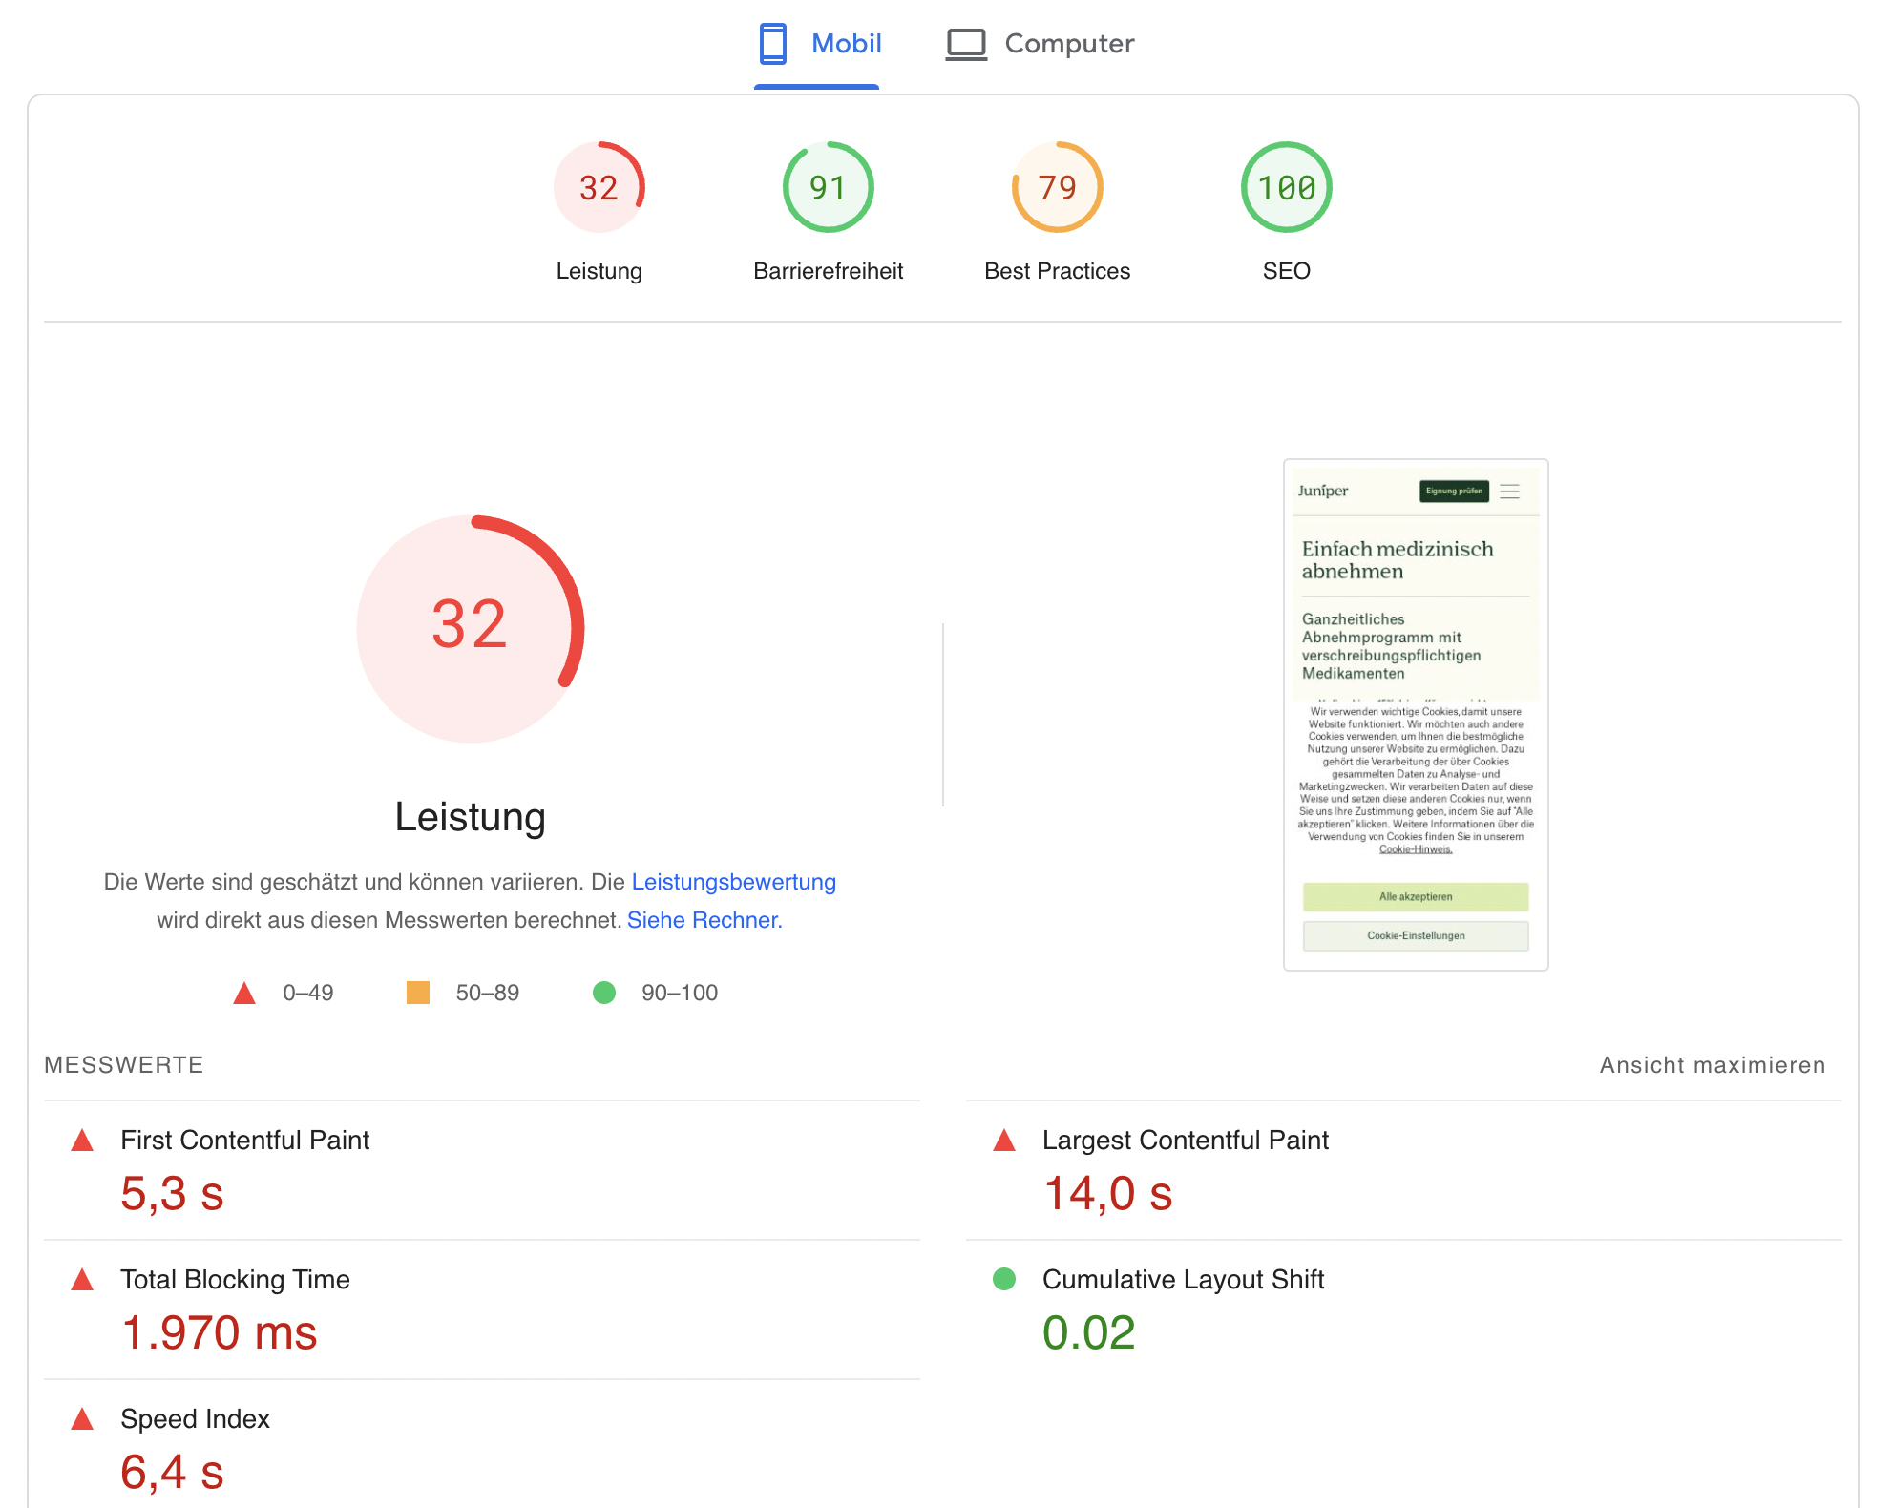
Task: Switch to the Computer tab
Action: click(1068, 44)
